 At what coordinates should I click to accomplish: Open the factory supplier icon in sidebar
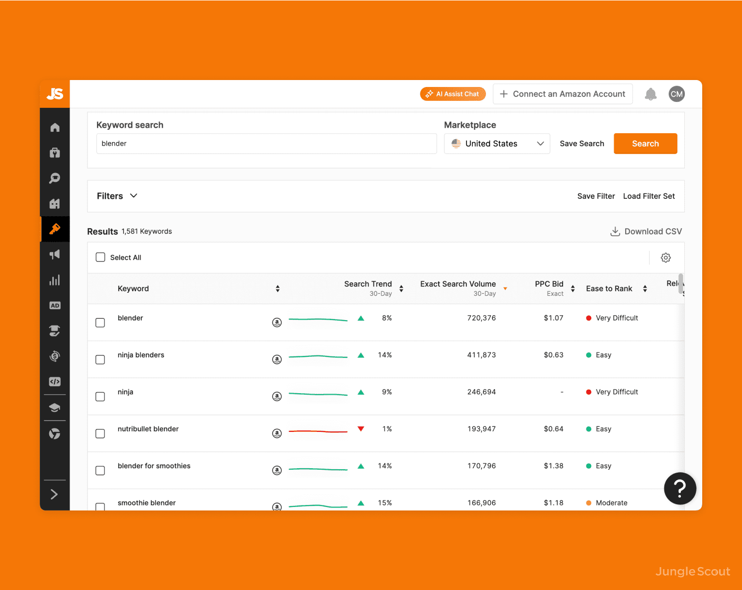[x=55, y=203]
